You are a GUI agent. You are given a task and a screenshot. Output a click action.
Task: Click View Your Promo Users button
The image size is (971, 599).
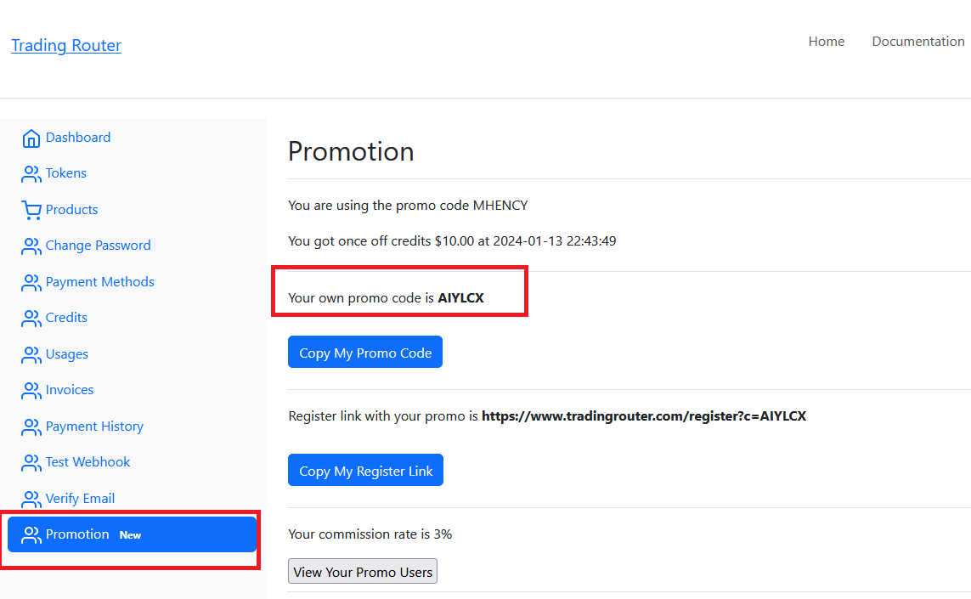(363, 572)
